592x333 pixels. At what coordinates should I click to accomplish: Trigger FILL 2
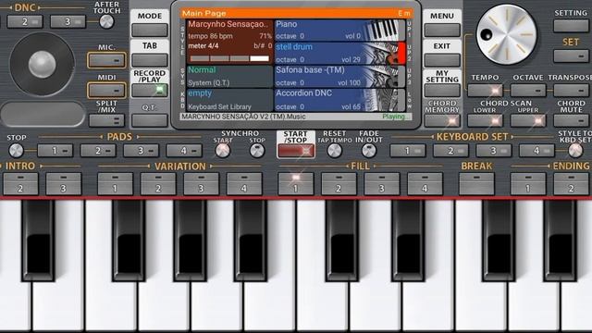[339, 183]
